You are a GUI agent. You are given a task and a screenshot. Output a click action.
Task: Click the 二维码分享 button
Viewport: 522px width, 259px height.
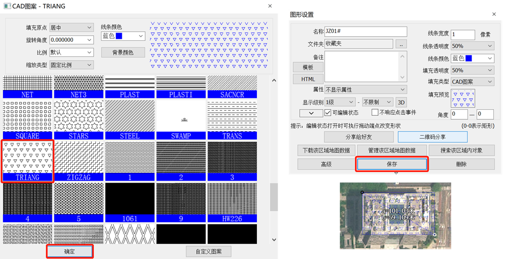tap(432, 137)
